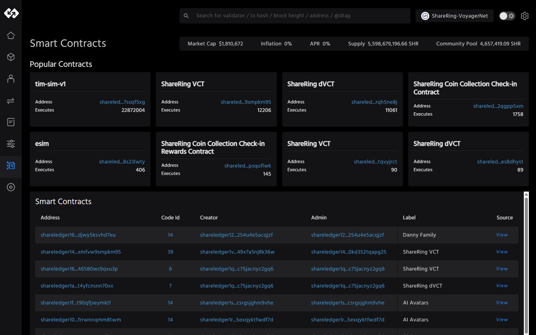This screenshot has height=335, width=536.
Task: Open creator shareledger12...254u4e5acqjzf
Action: 236,235
